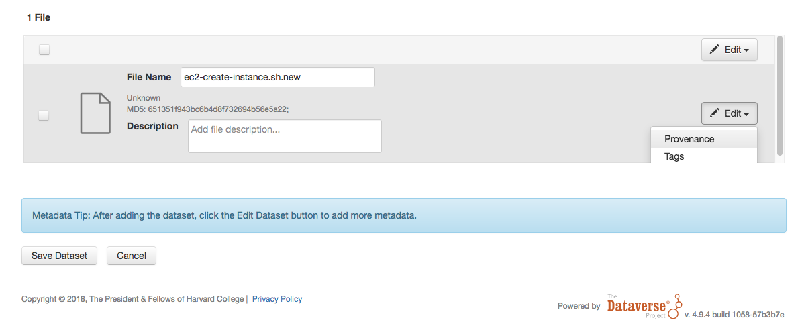Collapse the file row Edit dropdown
The width and height of the screenshot is (802, 328).
click(x=730, y=113)
